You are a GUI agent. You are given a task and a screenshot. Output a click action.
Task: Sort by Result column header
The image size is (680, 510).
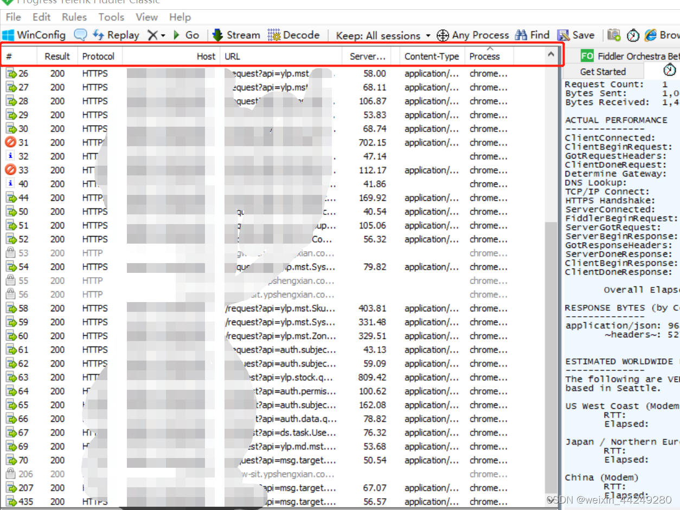(57, 56)
